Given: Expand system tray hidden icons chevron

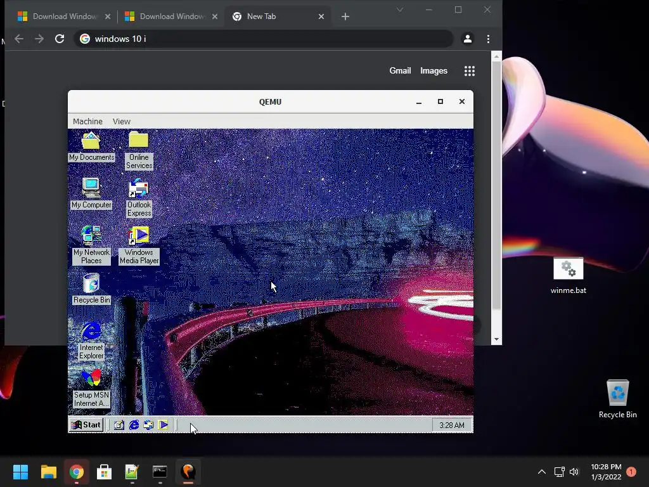Looking at the screenshot, I should tap(541, 472).
